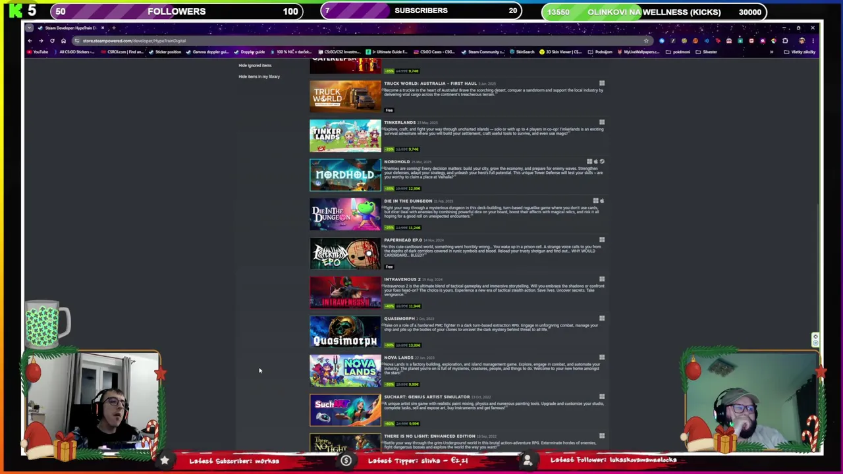Open the YouTube bookmark
Image resolution: width=843 pixels, height=474 pixels.
(x=38, y=52)
